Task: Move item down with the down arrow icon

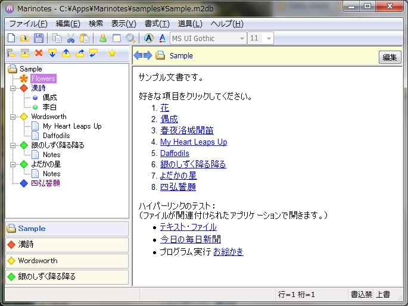Action: (52, 53)
